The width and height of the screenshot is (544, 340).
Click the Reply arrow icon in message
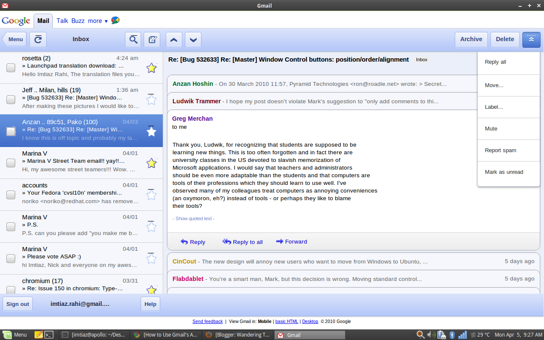pos(184,242)
